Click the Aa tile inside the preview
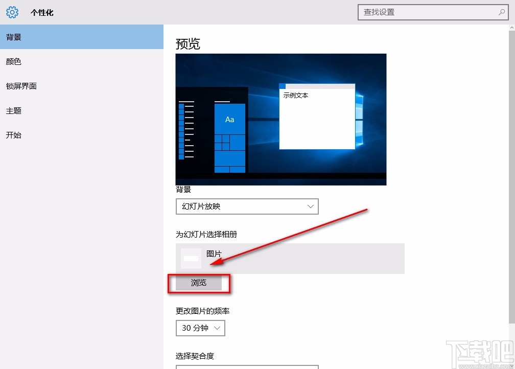The width and height of the screenshot is (515, 369). [229, 119]
